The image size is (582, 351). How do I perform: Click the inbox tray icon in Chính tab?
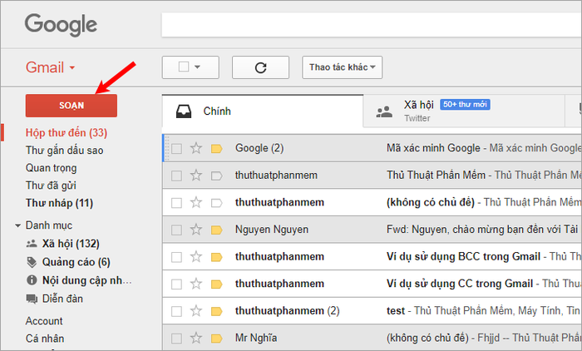click(184, 111)
